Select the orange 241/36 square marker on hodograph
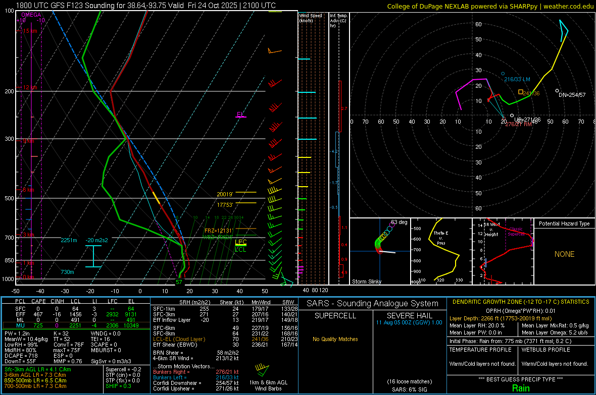Screen dimensions: 596x395 tap(521, 92)
